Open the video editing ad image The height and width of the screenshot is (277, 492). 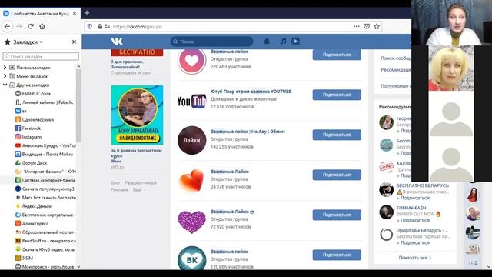point(137,115)
